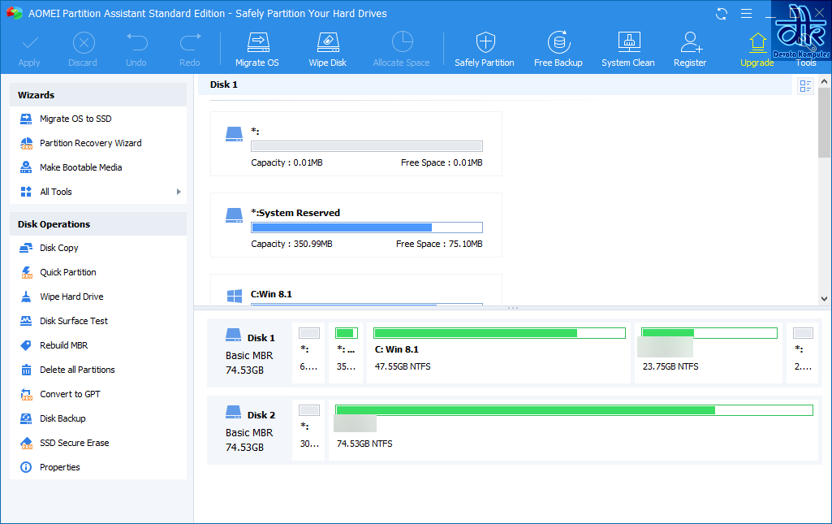Click the Register user icon
This screenshot has width=832, height=524.
[691, 42]
